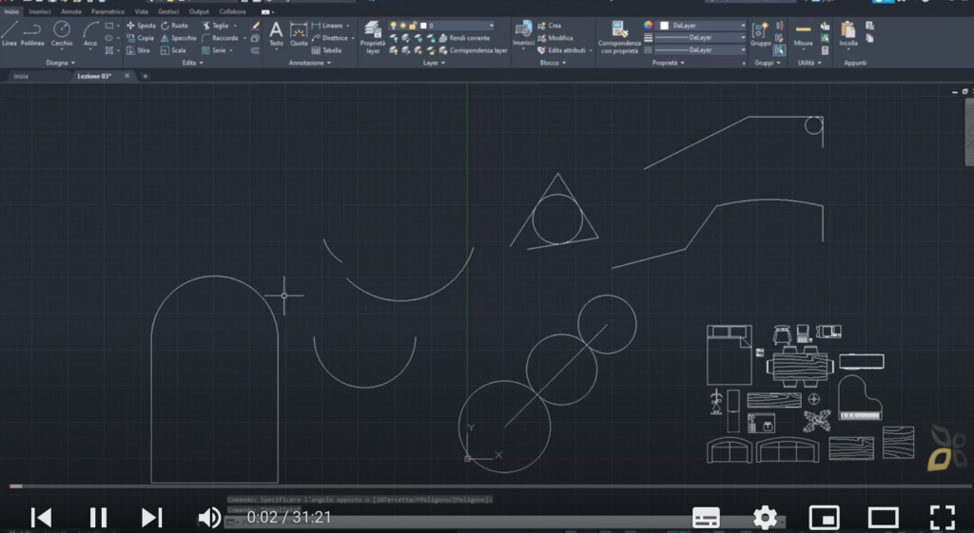The height and width of the screenshot is (533, 974).
Task: Mute the video with speaker icon
Action: 209,517
